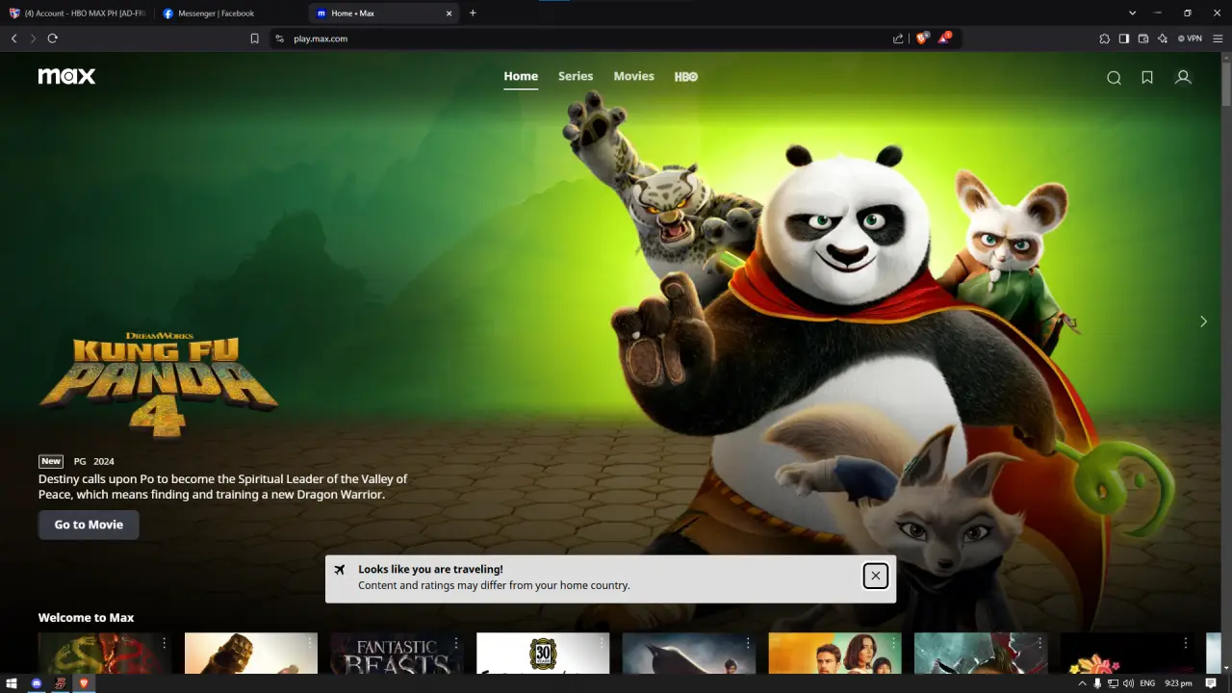The width and height of the screenshot is (1232, 693).
Task: Open a new browser tab
Action: (x=473, y=13)
